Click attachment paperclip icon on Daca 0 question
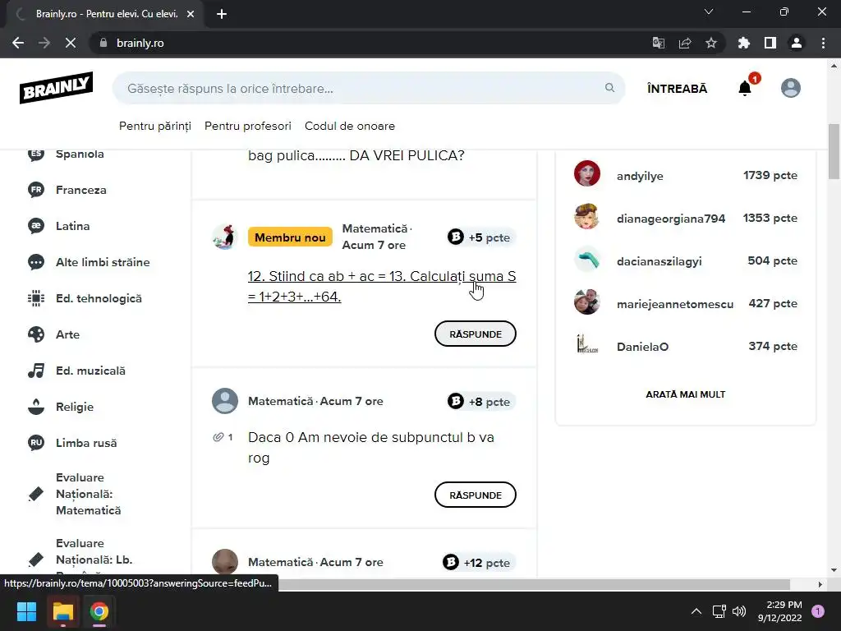This screenshot has width=841, height=631. [218, 437]
